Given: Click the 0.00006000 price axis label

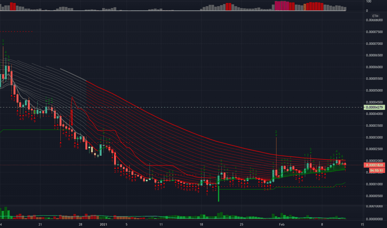Looking at the screenshot, I should (x=374, y=67).
